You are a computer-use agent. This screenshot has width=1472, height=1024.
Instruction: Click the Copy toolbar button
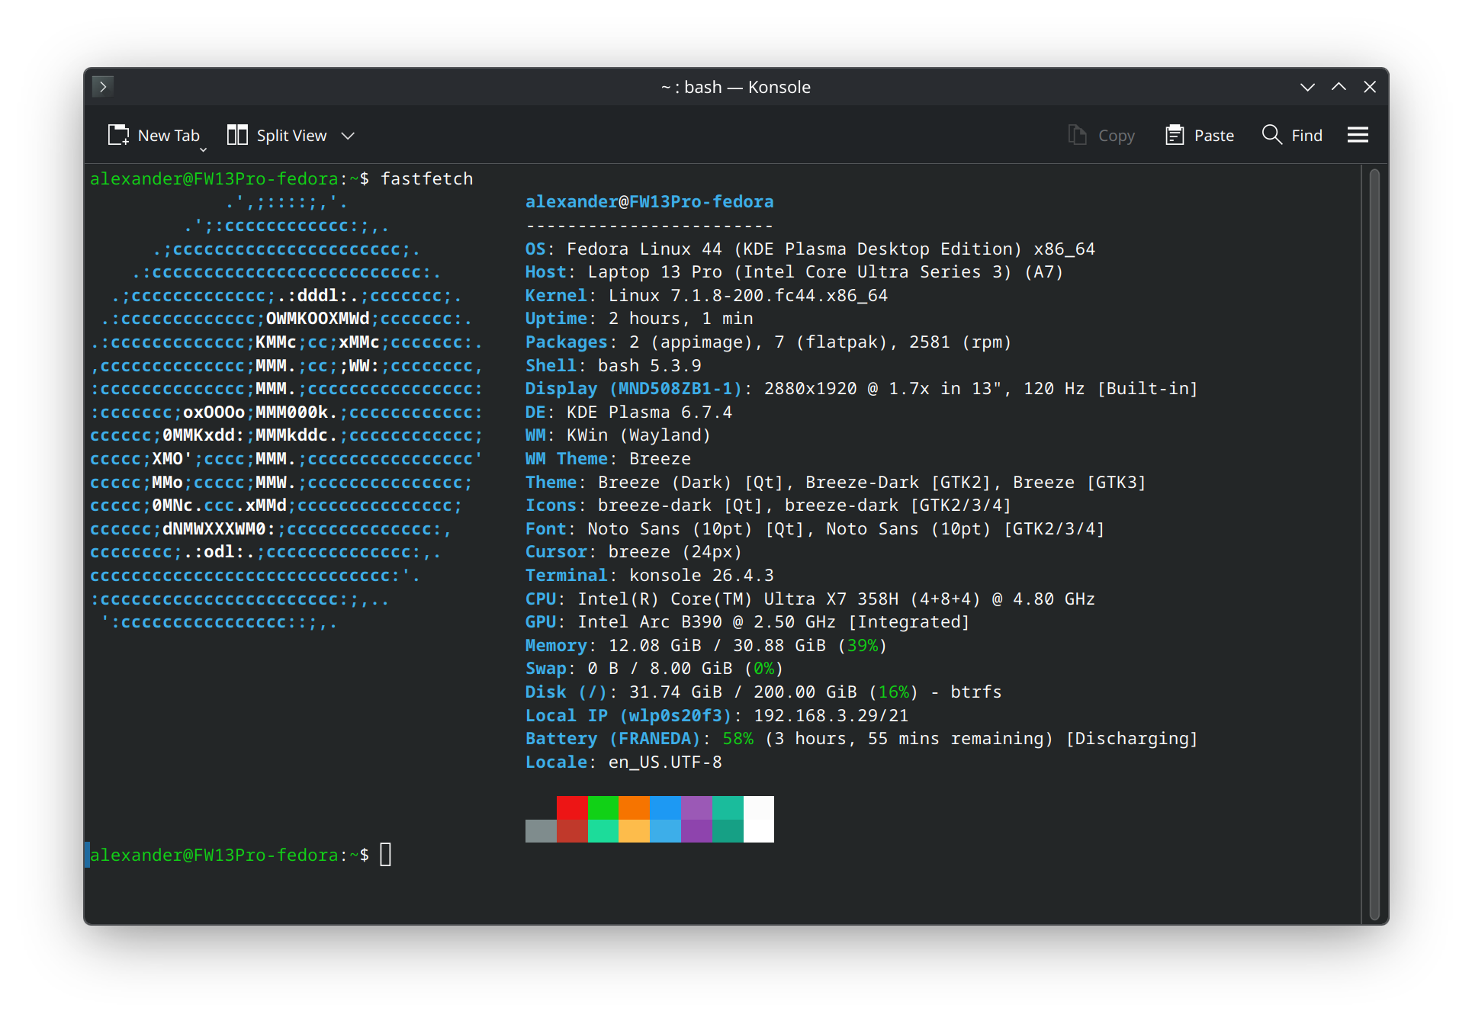tap(1101, 135)
